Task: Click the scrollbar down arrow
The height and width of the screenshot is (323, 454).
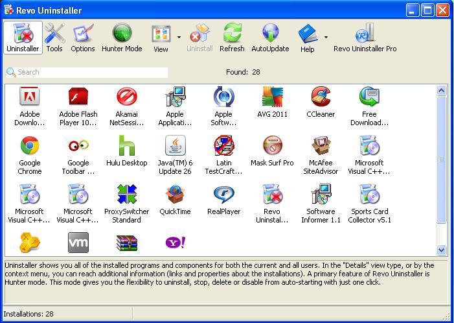Action: pos(442,250)
